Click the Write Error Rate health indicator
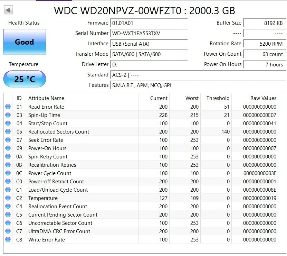287x256 pixels. (8, 239)
